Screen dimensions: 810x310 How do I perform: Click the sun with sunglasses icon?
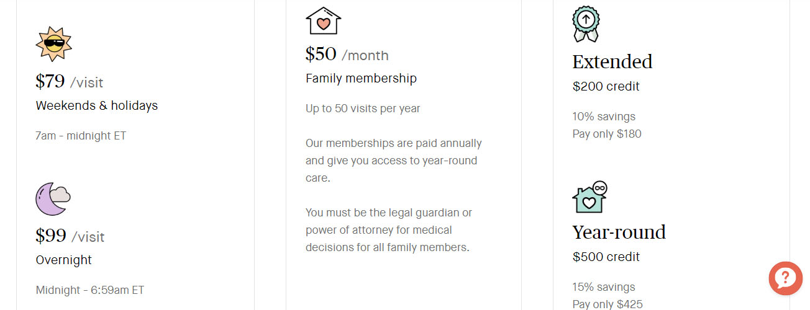tap(53, 44)
